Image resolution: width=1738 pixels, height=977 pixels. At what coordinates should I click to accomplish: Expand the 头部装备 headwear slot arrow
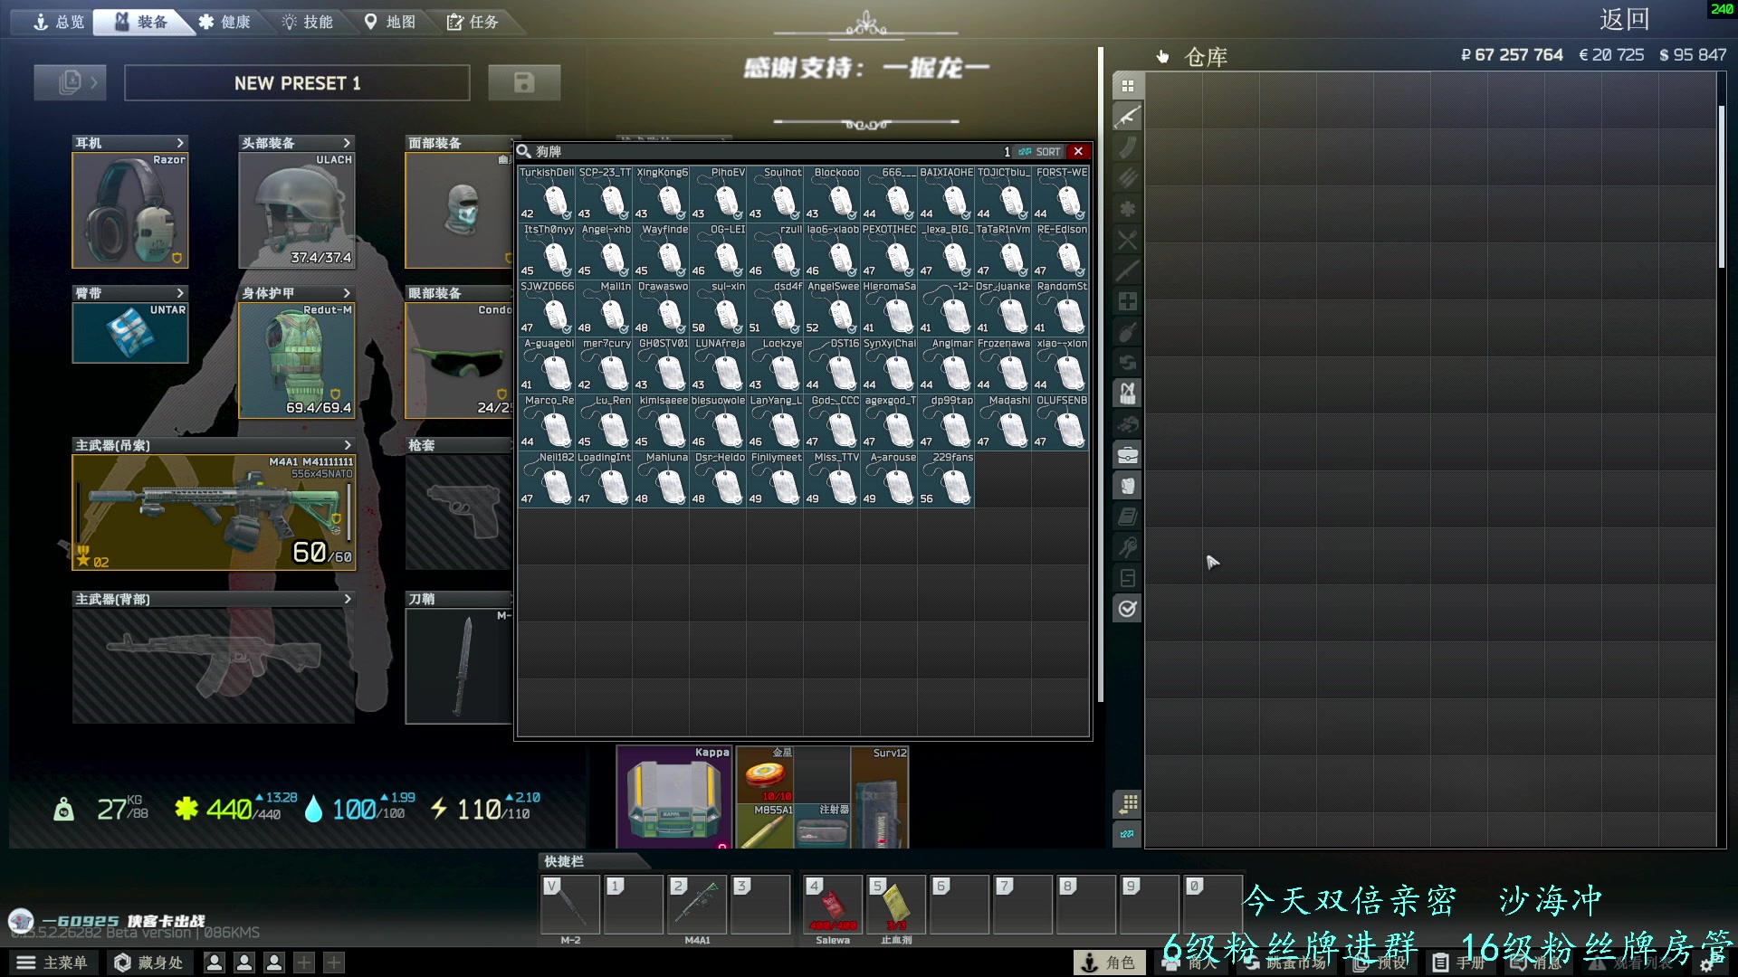[347, 143]
